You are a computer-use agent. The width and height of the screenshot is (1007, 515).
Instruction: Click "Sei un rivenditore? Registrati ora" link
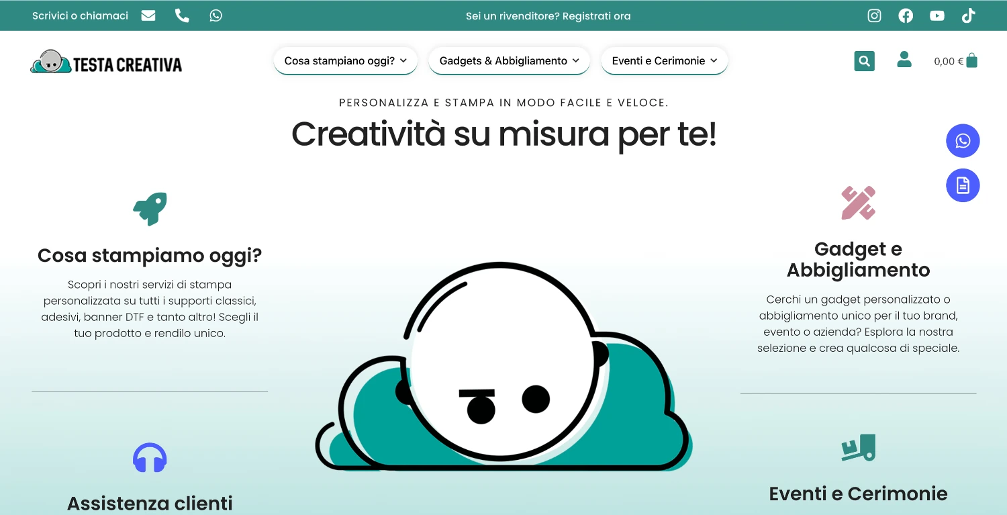pyautogui.click(x=548, y=16)
